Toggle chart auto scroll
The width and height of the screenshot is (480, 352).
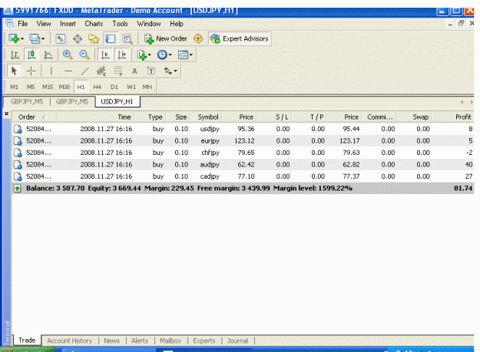tap(105, 55)
